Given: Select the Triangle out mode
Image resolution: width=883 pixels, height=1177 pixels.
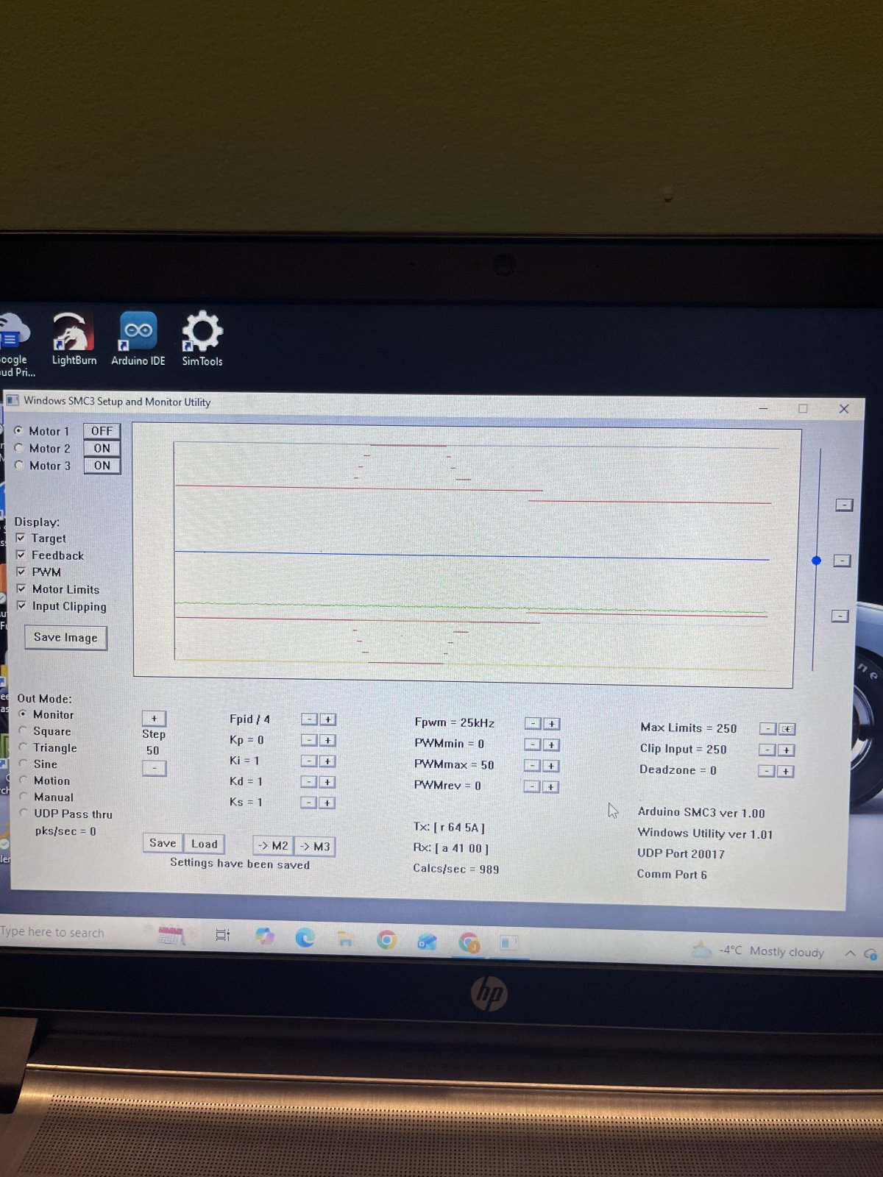Looking at the screenshot, I should click(x=23, y=747).
